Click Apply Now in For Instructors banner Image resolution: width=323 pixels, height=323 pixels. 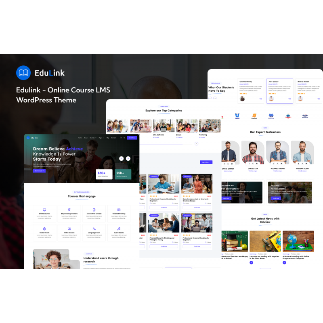[x=227, y=198]
